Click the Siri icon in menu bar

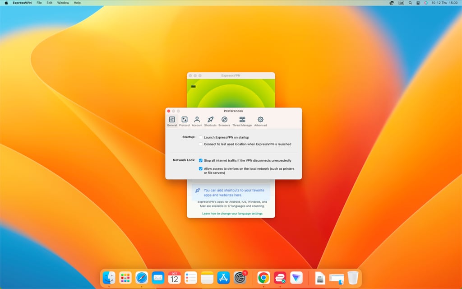(426, 3)
